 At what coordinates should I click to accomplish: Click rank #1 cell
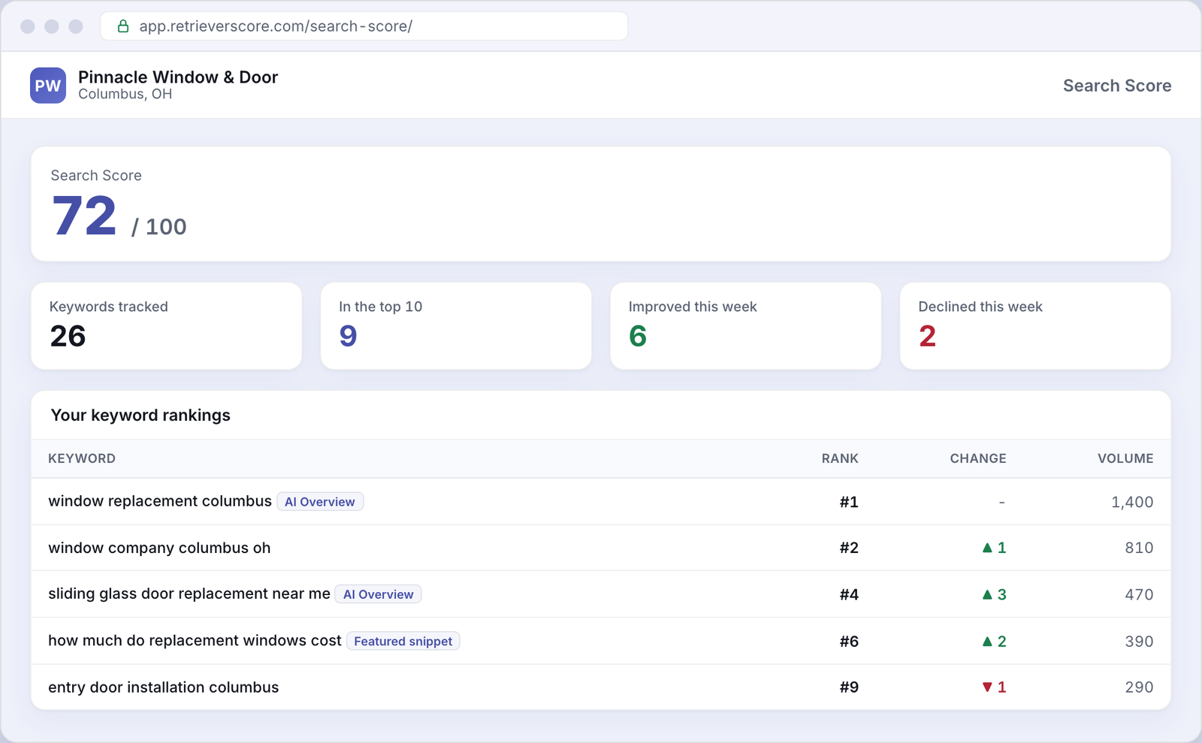[x=849, y=503]
